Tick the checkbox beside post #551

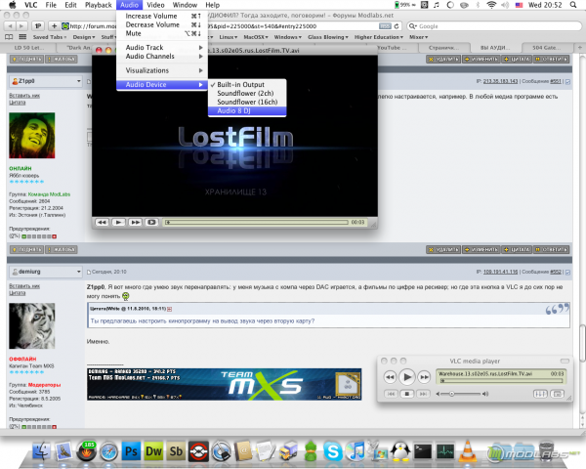pyautogui.click(x=567, y=81)
